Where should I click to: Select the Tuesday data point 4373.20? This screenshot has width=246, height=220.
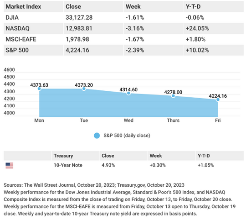(x=84, y=89)
